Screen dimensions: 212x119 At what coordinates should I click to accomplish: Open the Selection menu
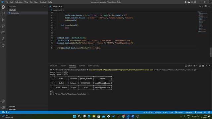(x=19, y=2)
